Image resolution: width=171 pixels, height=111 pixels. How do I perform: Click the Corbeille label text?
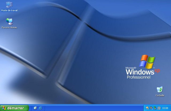click(x=160, y=95)
